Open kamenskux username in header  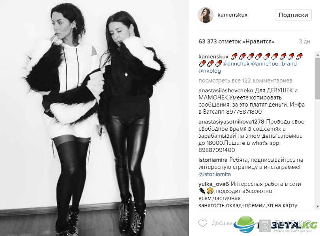232,15
